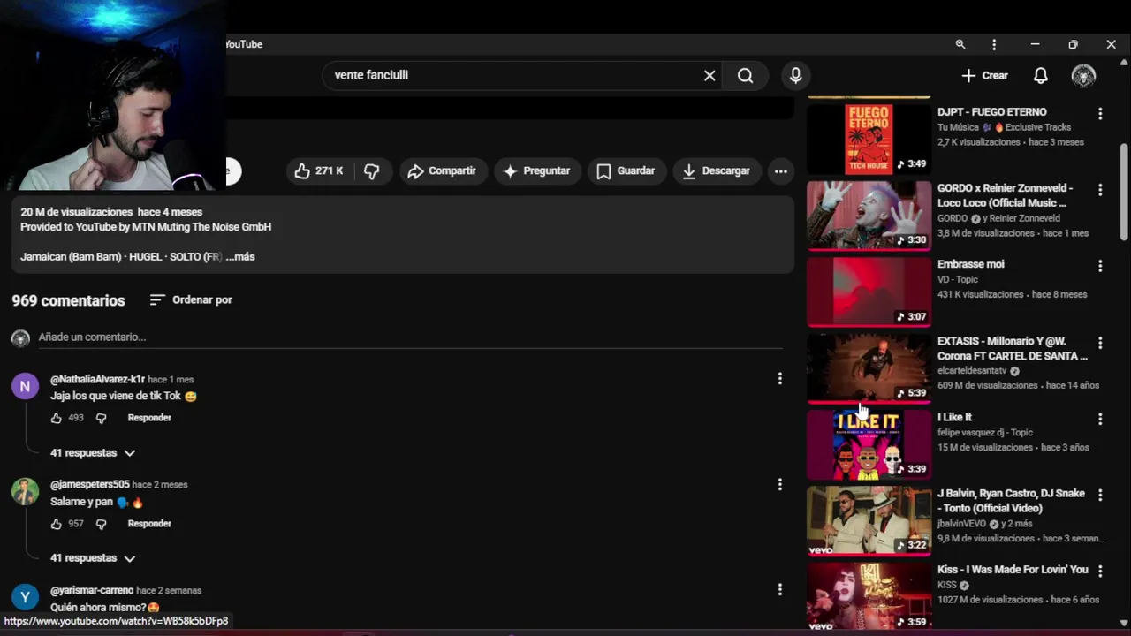Like NathaliaAlvarez-k1r's comment
1131x636 pixels.
point(57,418)
